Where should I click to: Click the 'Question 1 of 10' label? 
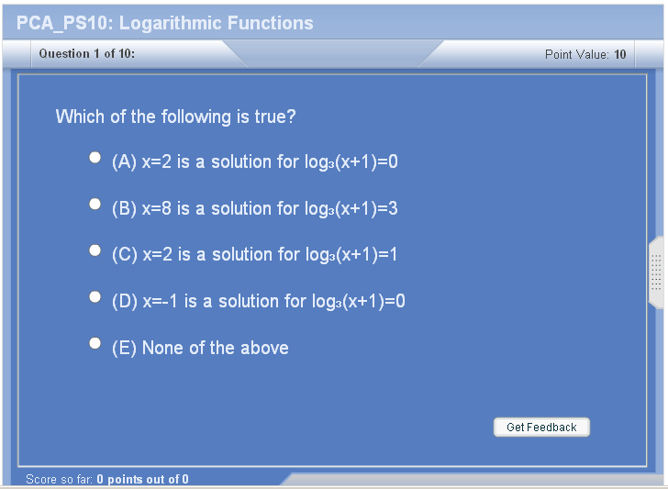tap(87, 53)
